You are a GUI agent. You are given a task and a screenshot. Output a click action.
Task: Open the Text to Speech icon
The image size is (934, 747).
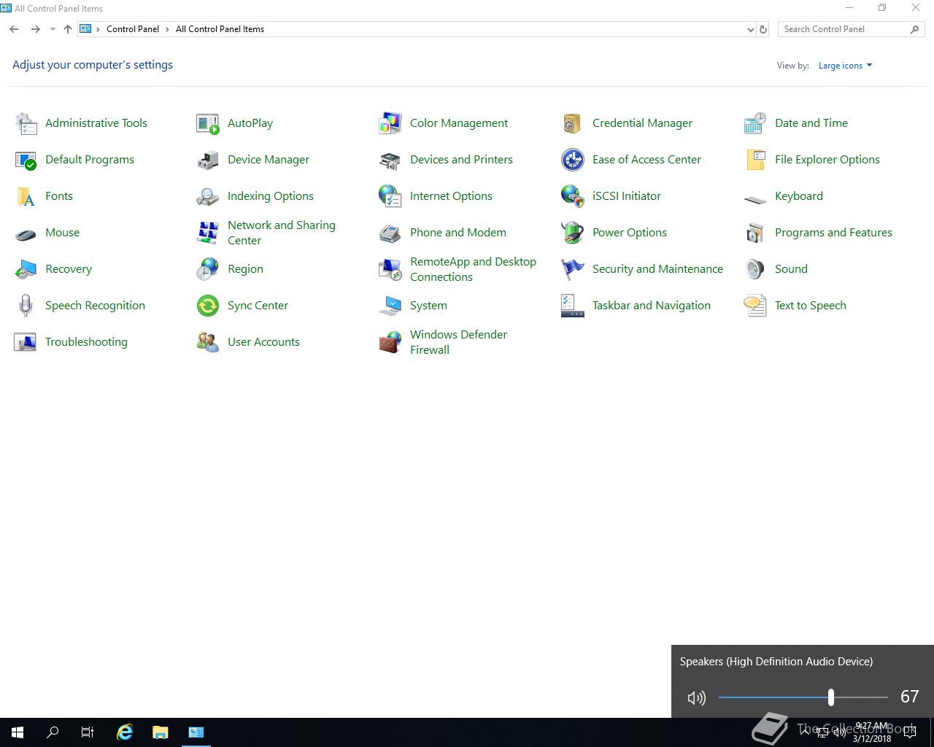coord(755,306)
